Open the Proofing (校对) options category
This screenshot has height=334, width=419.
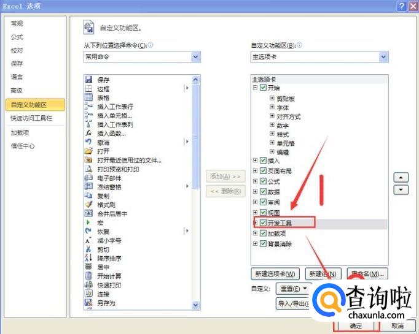[x=17, y=50]
